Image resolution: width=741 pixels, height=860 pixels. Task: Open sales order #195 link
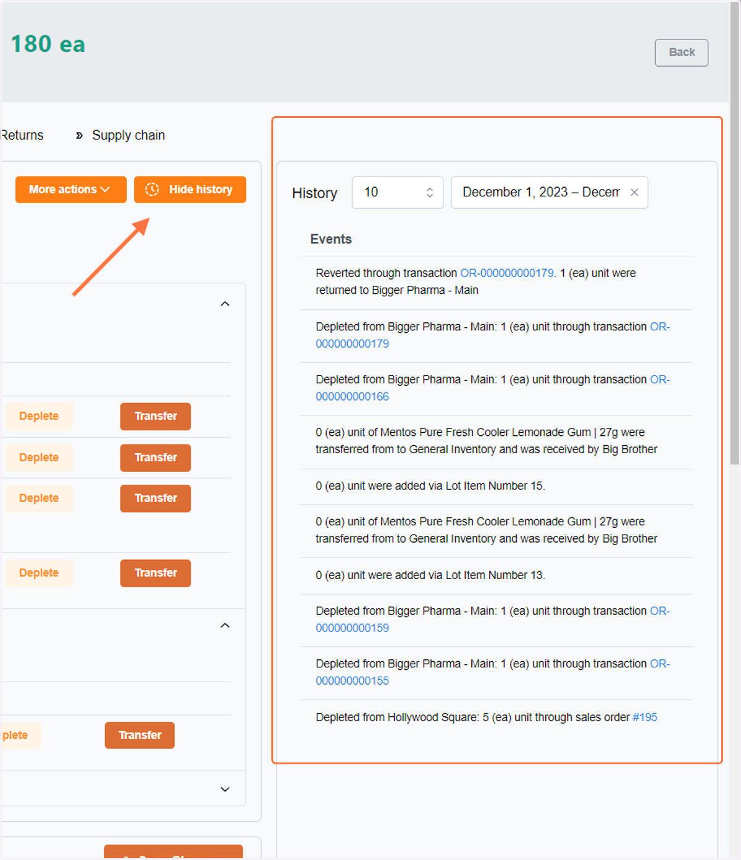(x=645, y=717)
